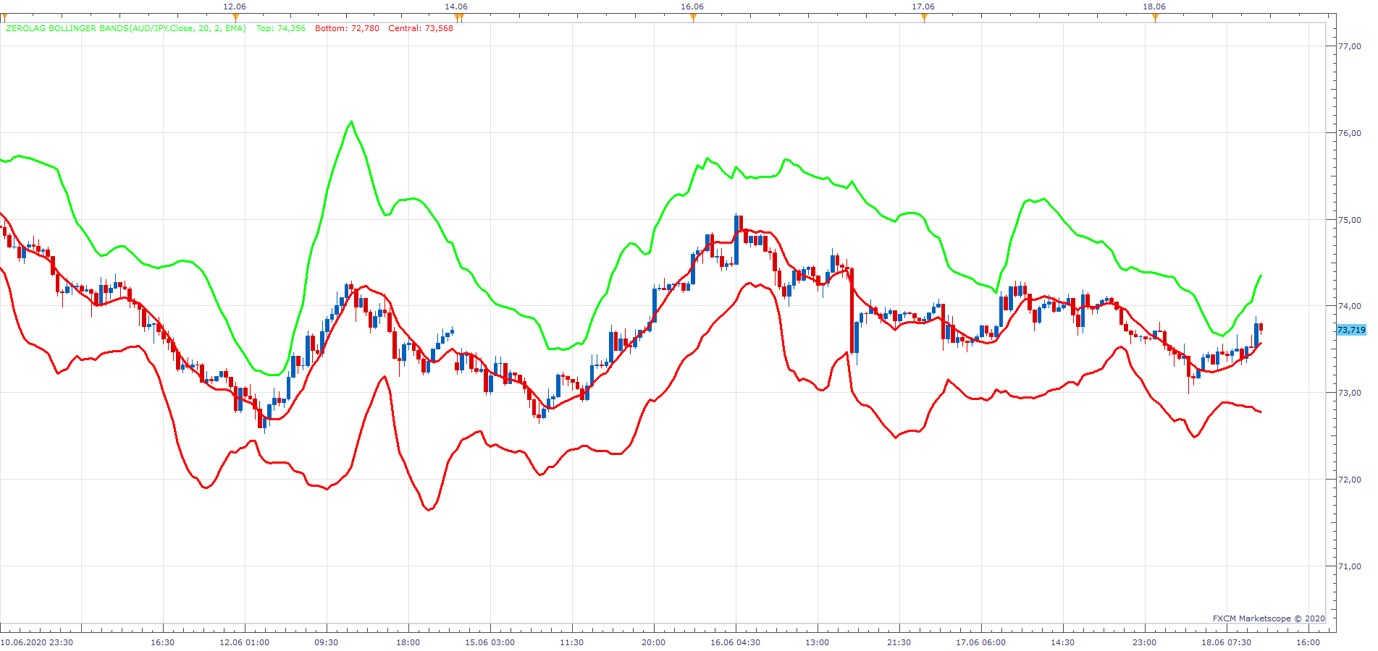Click the 71,00 price axis label
Screen dimensions: 1378x651
(1350, 566)
